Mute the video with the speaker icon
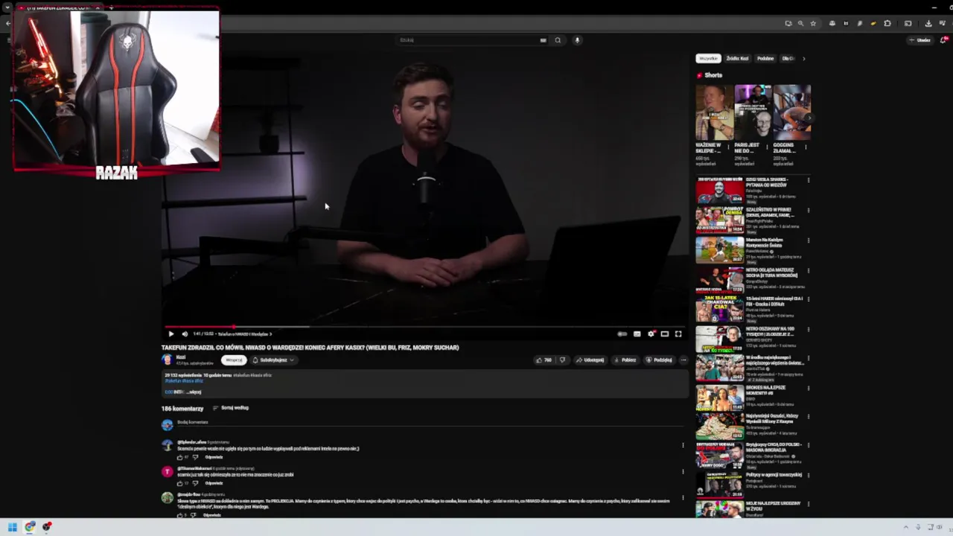Image resolution: width=953 pixels, height=536 pixels. point(185,334)
